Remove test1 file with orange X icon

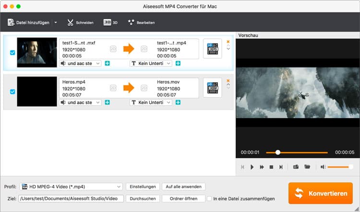tap(228, 42)
